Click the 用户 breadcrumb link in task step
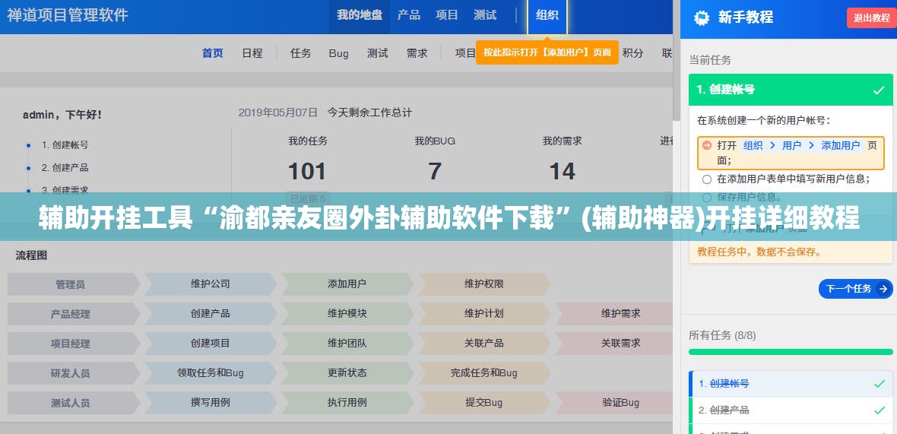Image resolution: width=897 pixels, height=434 pixels. (792, 145)
